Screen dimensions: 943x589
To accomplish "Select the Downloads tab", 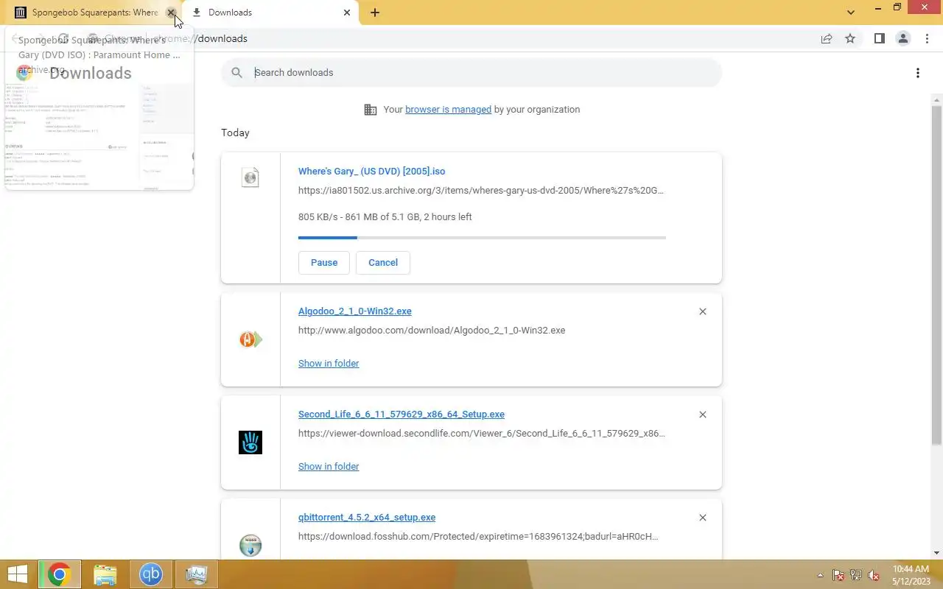I will pyautogui.click(x=270, y=13).
